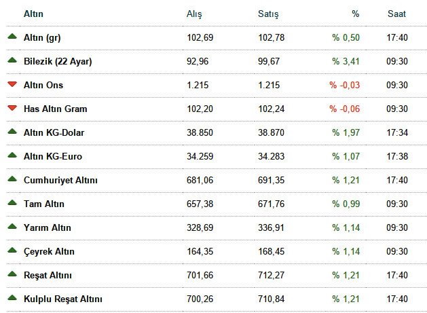Click green arrow next to Altın KG-Dolar
427x313 pixels.
coord(12,132)
